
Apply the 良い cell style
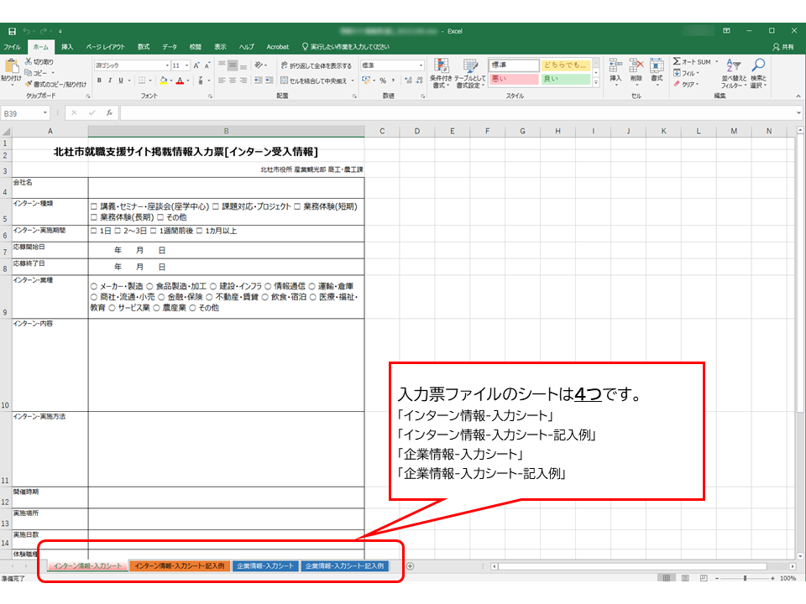565,79
